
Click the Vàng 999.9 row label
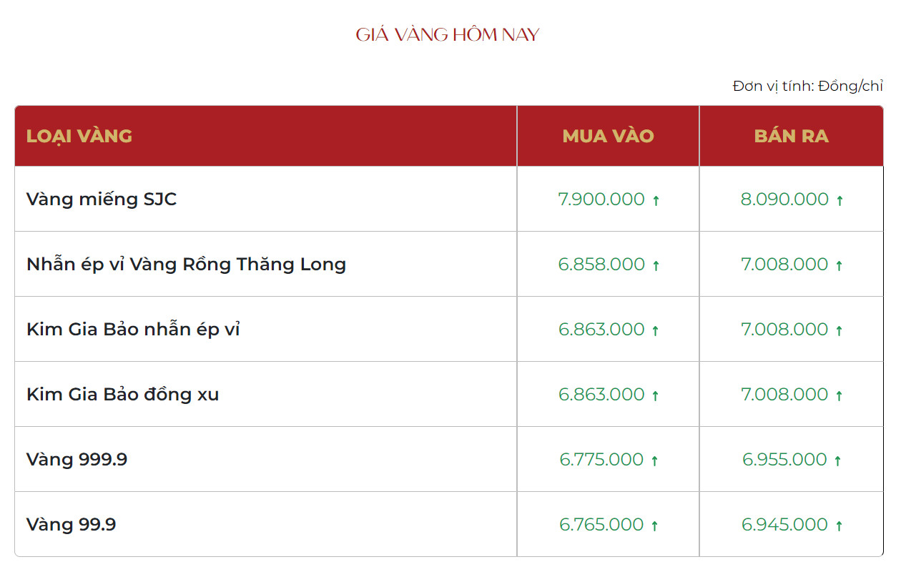[77, 459]
